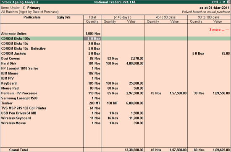Click the Ctrl + M label
The height and width of the screenshot is (152, 231).
[219, 2]
